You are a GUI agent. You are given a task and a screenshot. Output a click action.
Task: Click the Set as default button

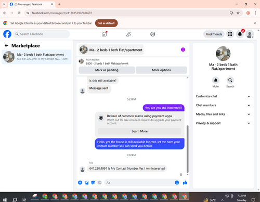106,23
